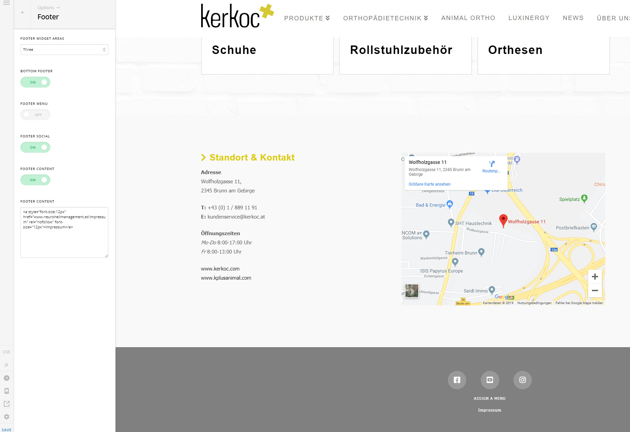This screenshot has height=432, width=630.
Task: Click the Google logo on the map
Action: pos(504,297)
